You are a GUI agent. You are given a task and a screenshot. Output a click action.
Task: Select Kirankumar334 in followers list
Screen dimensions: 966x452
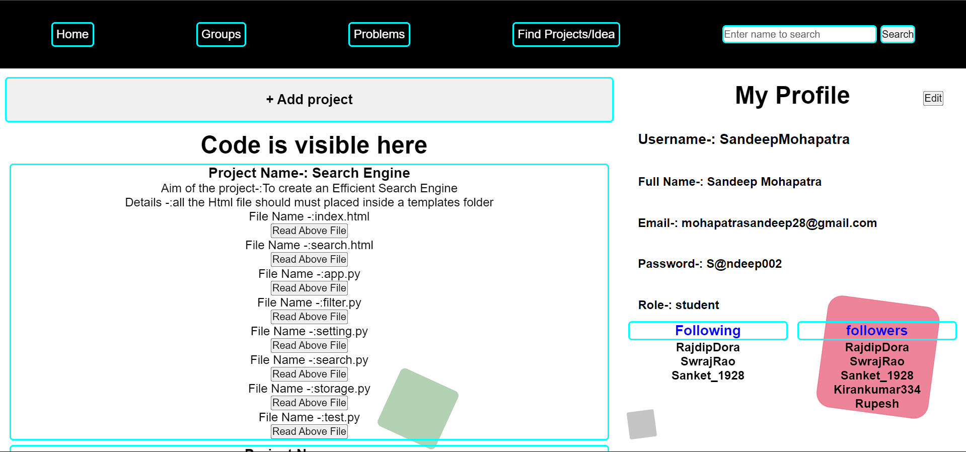coord(876,390)
